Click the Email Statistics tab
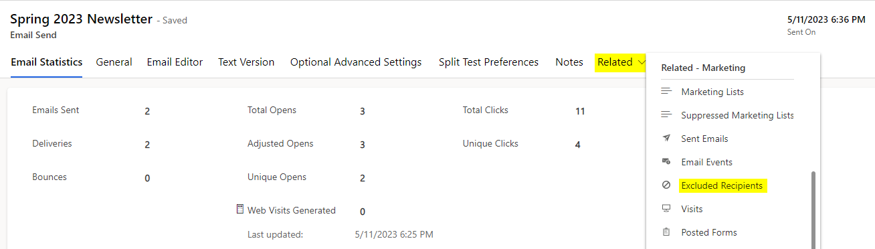The image size is (875, 249). (46, 62)
